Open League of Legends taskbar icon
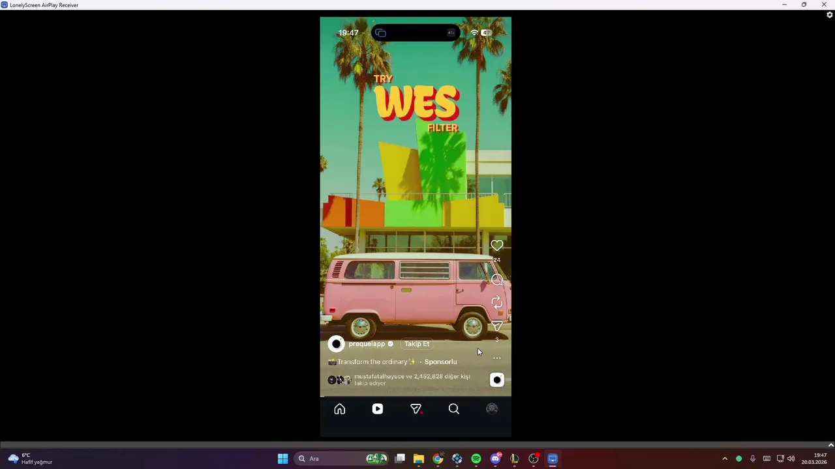 [515, 459]
